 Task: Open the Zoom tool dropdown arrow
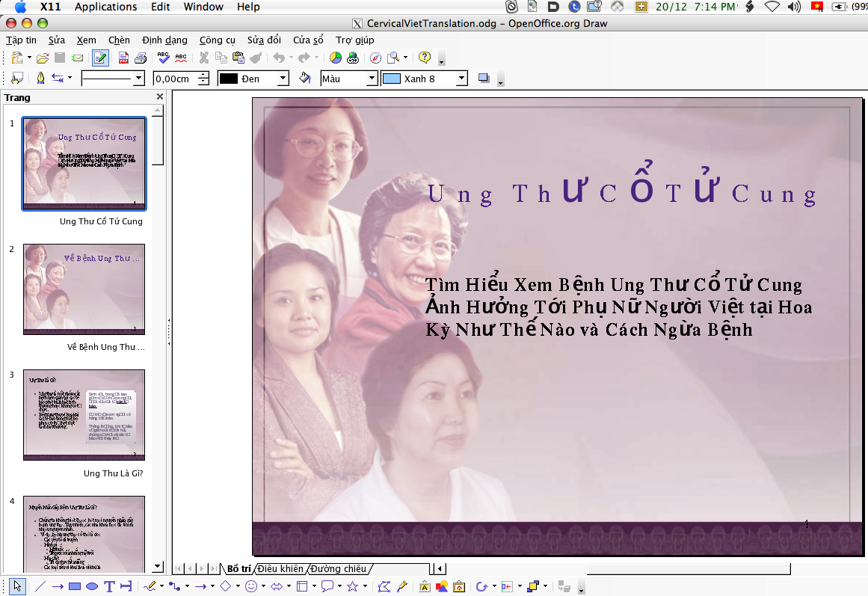406,58
